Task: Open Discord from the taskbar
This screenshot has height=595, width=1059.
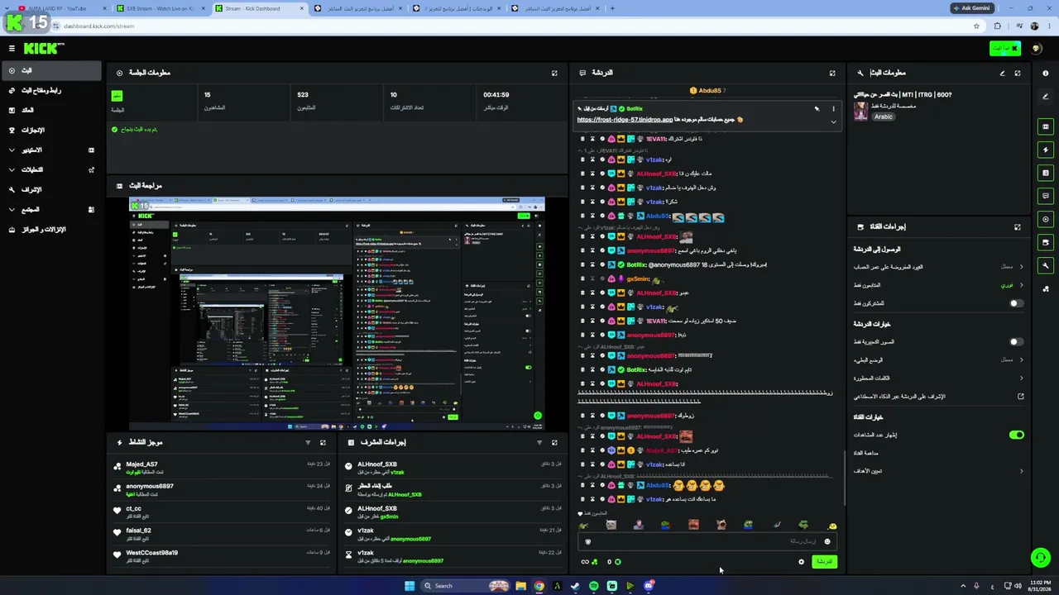Action: 649,586
